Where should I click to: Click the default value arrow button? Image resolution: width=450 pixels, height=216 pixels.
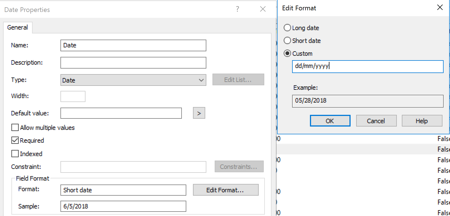click(x=199, y=113)
